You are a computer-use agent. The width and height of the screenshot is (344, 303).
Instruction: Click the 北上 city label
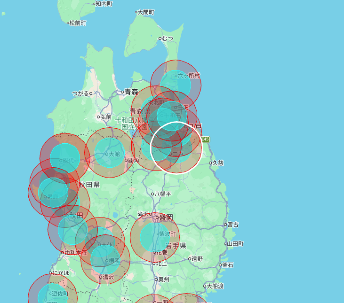coord(161,264)
